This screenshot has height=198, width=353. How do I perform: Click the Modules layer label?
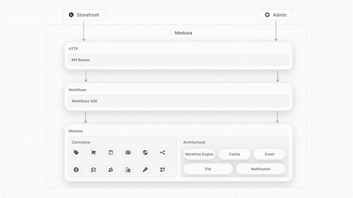pos(76,131)
